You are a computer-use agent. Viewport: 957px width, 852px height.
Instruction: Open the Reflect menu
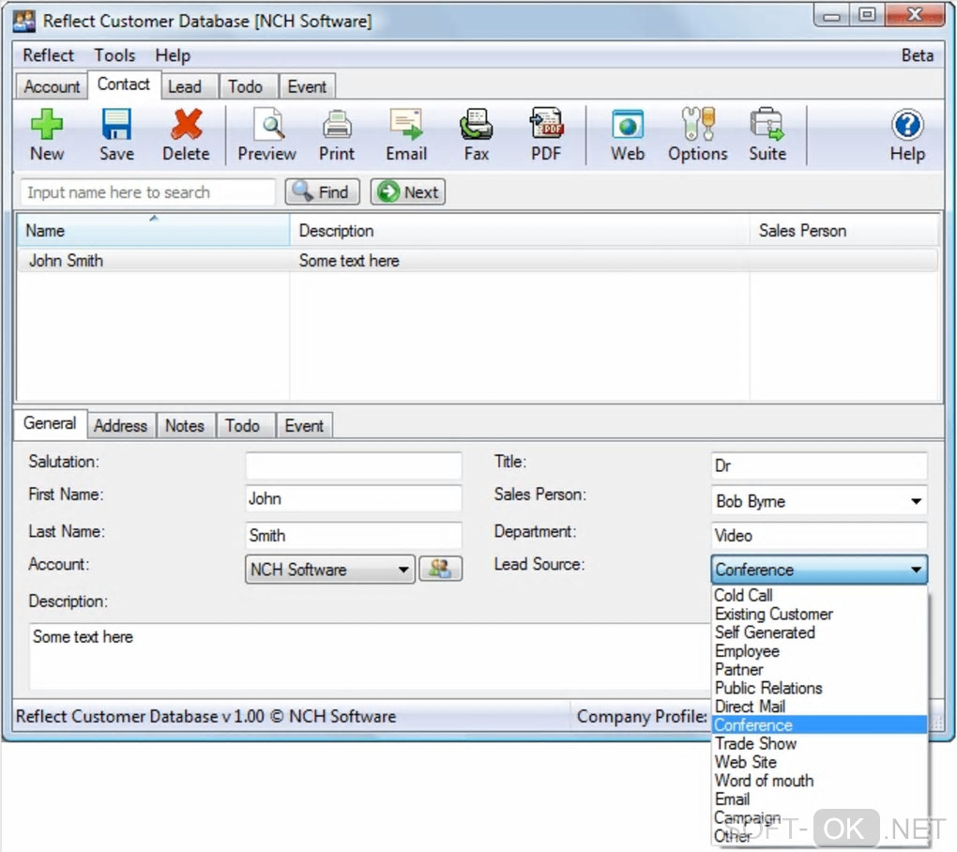[48, 55]
